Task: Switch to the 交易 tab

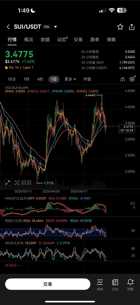Action: click(x=78, y=40)
